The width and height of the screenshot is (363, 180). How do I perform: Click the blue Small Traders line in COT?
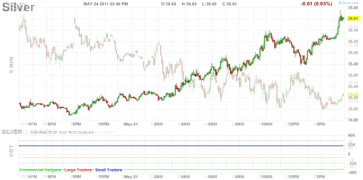click(181, 145)
